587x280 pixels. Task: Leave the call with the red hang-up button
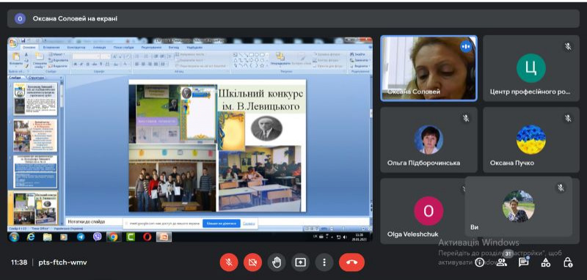tap(351, 262)
